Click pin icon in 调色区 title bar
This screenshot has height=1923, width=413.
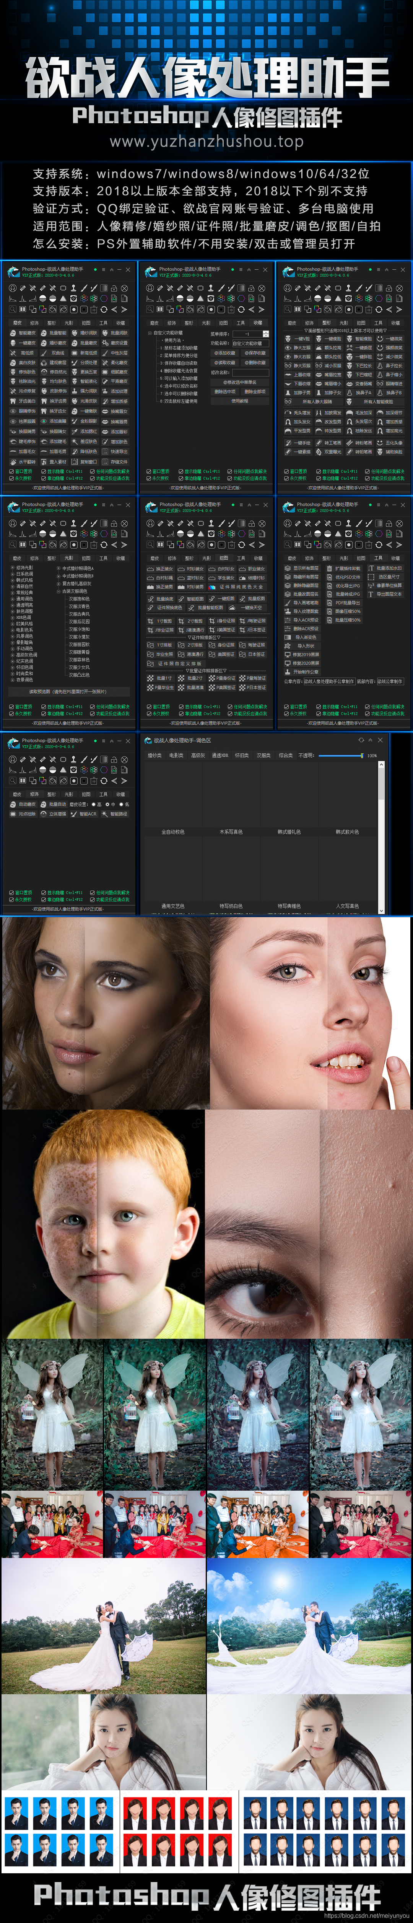point(371,740)
